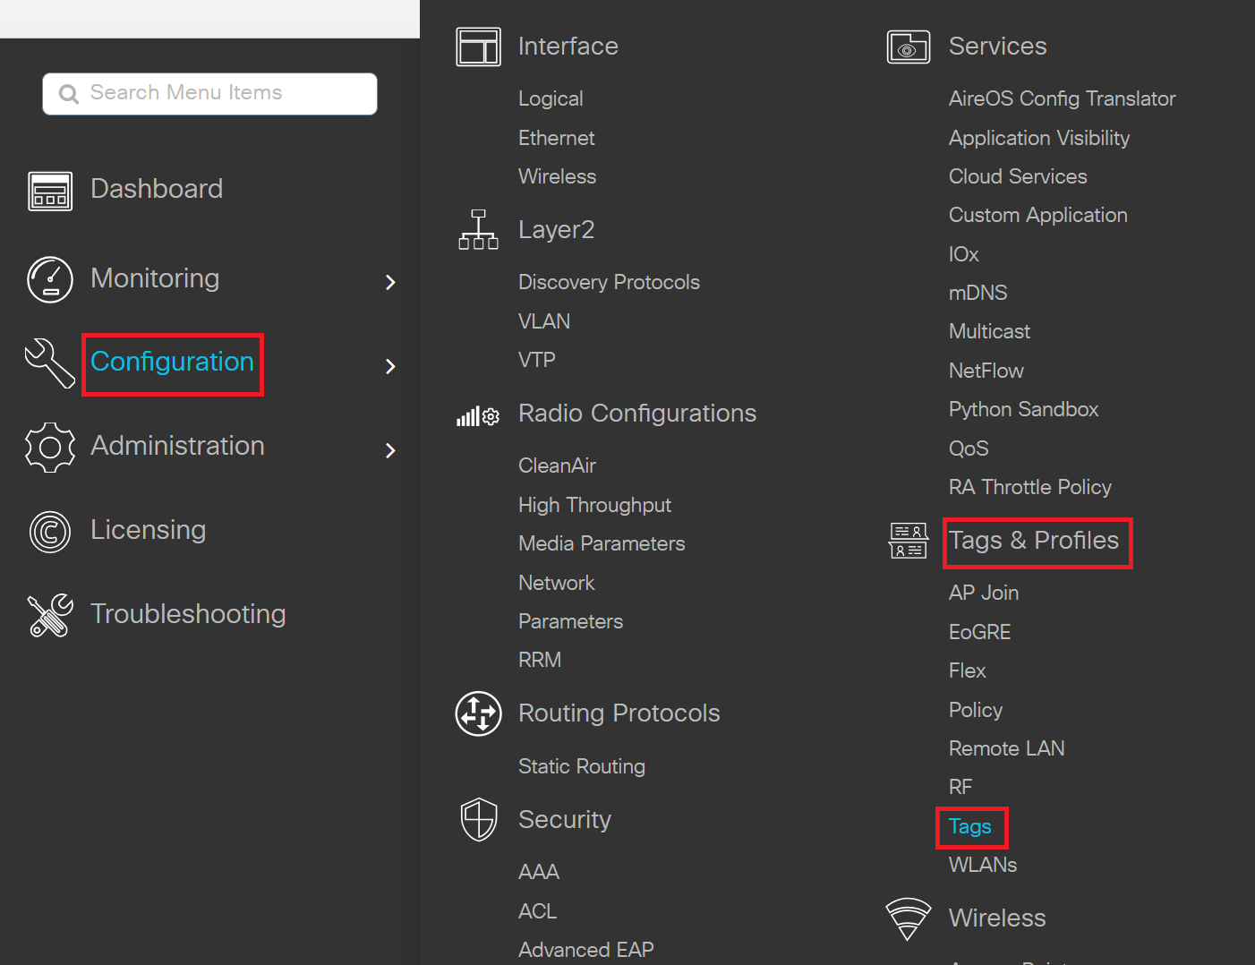Expand the Configuration submenu arrow

[x=390, y=366]
